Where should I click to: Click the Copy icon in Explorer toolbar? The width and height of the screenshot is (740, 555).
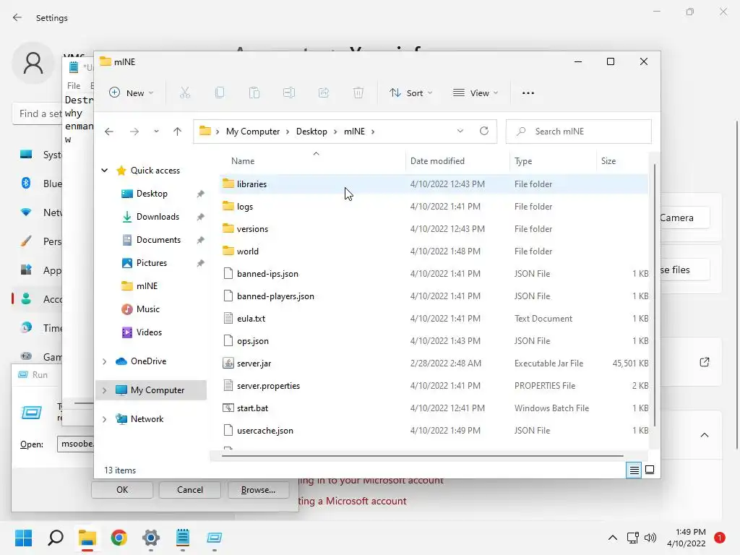tap(220, 93)
